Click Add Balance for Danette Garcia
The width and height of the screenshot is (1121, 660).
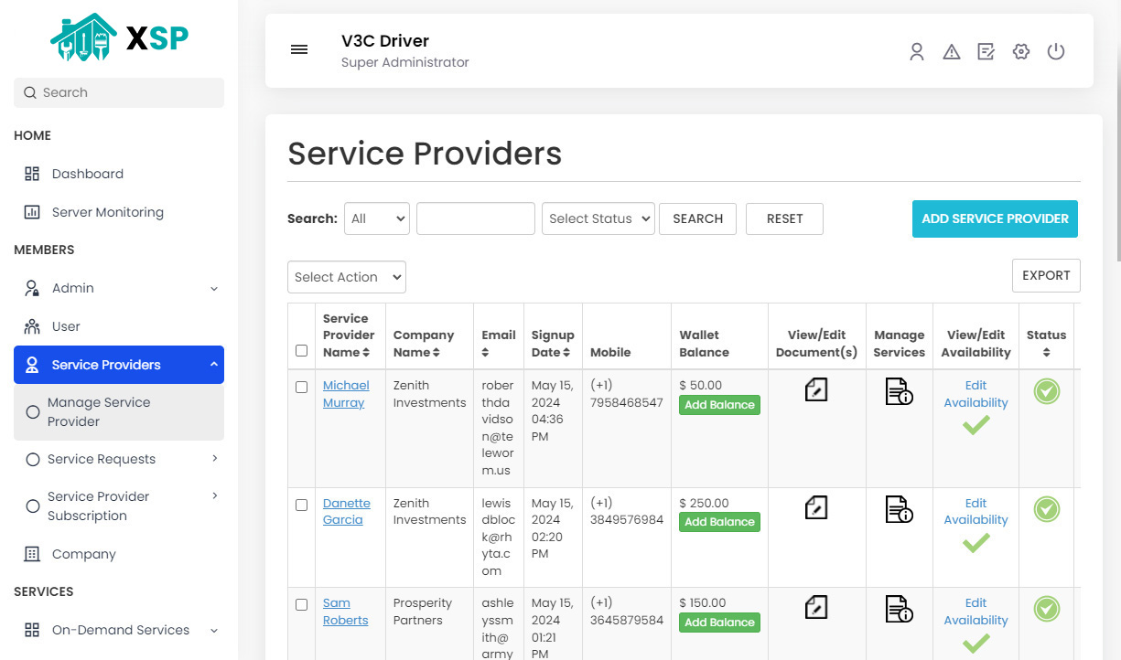pyautogui.click(x=719, y=521)
